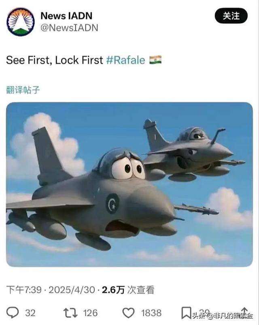The image size is (259, 325).
Task: Open the #Rafale hashtag link
Action: 126,60
